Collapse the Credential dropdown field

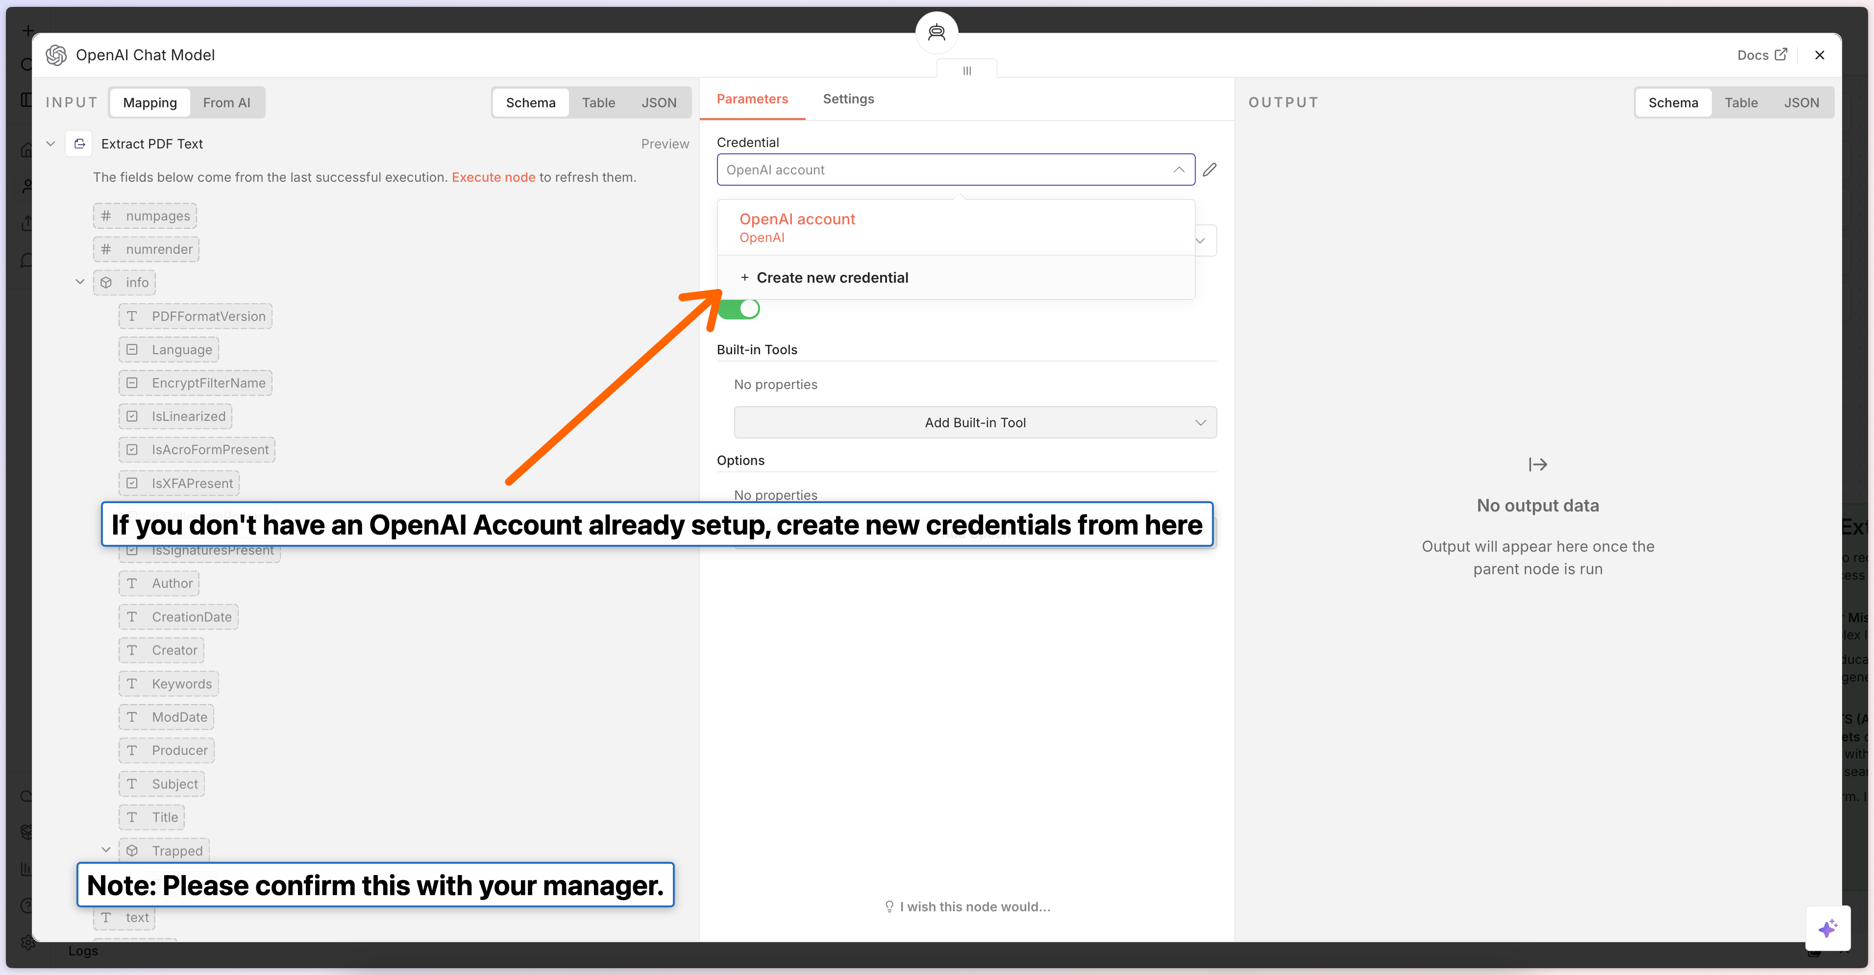pos(956,170)
